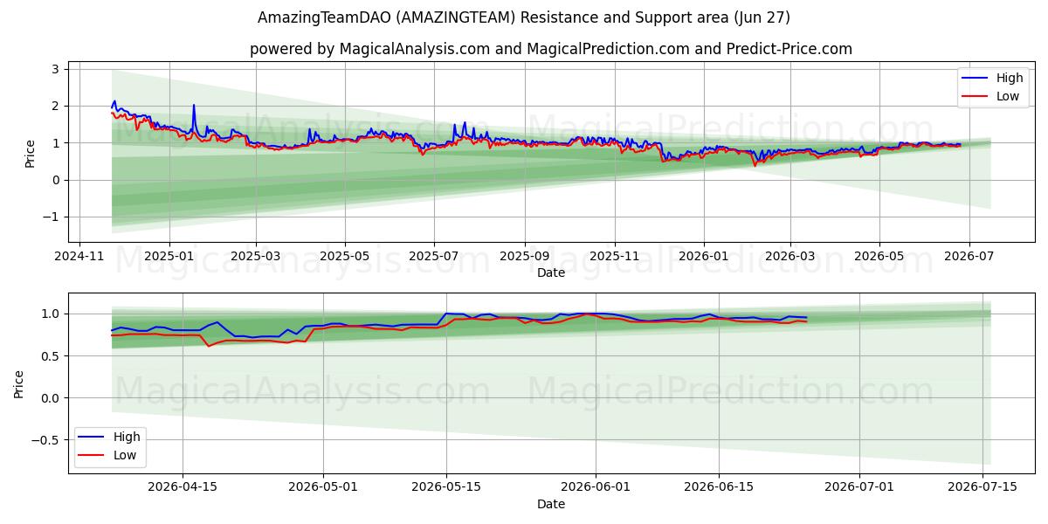Click the '0.0' y-axis tick on bottom chart
1048x524 pixels.
coord(50,398)
